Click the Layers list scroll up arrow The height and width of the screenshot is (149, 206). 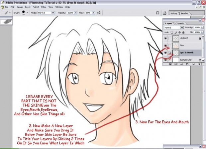(203, 37)
